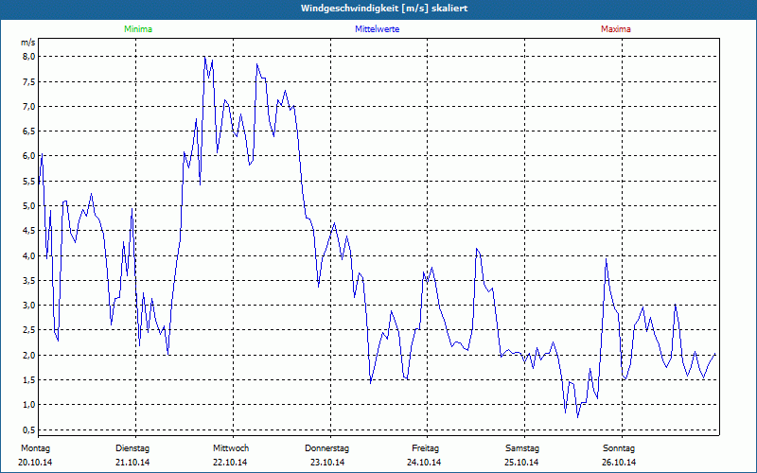Click the date 21.10.14
This screenshot has width=757, height=473.
click(x=132, y=463)
